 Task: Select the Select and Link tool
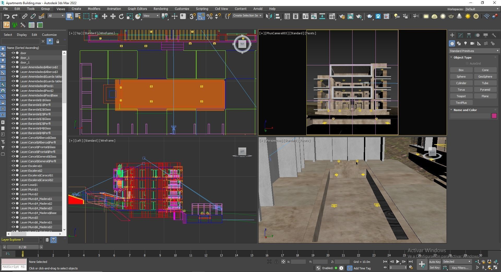point(25,16)
